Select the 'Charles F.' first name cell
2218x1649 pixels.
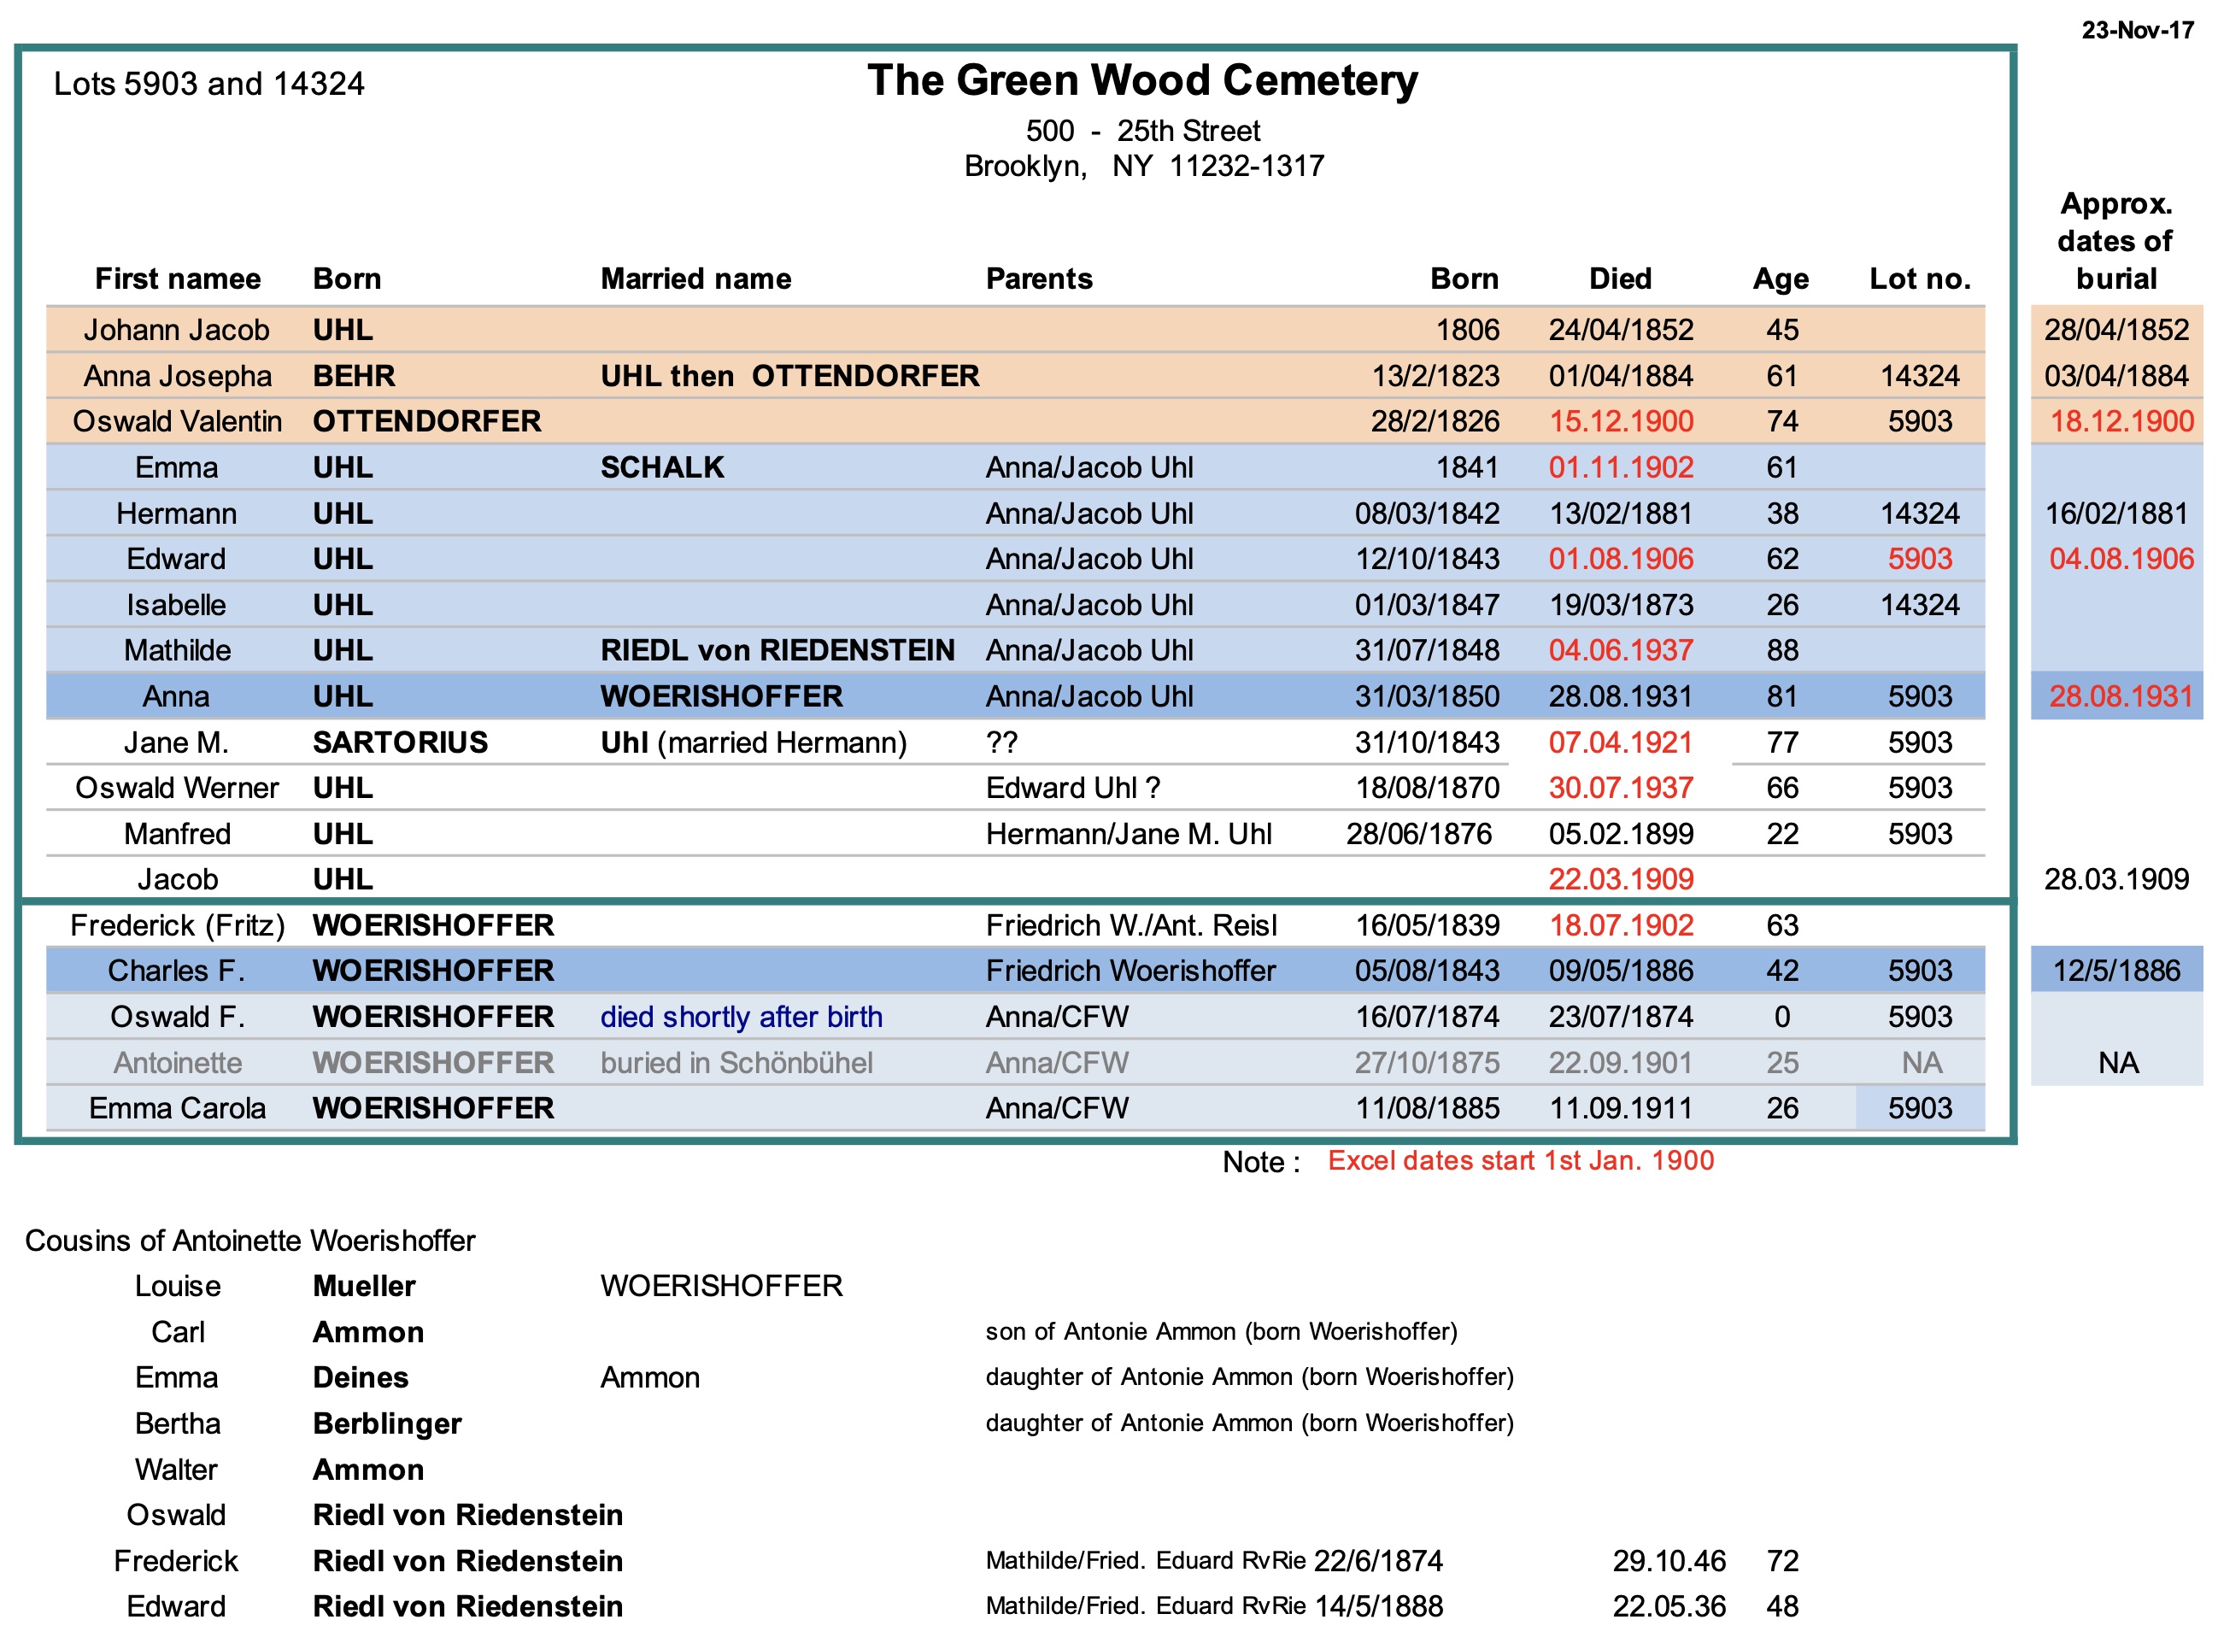[177, 971]
